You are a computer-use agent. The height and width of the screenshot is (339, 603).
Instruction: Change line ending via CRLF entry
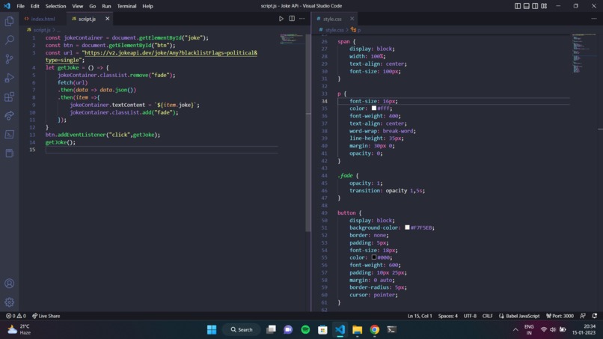[x=488, y=316]
